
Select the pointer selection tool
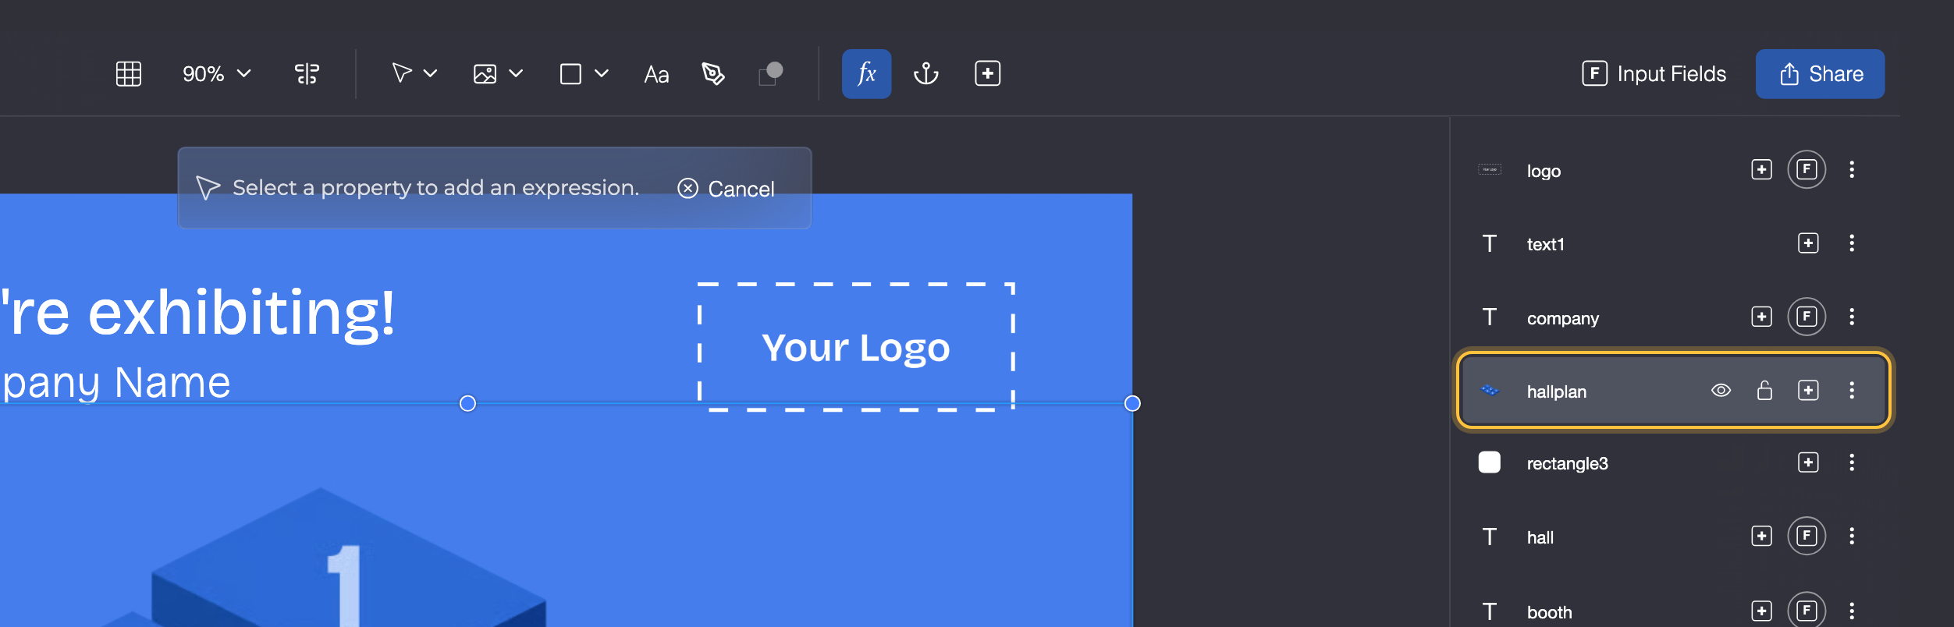[401, 73]
